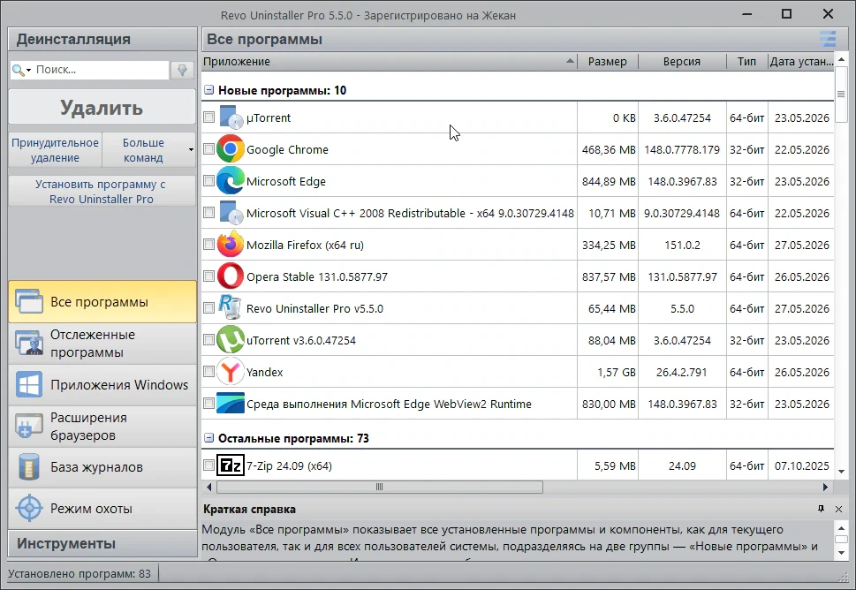Sort by the Дата установки column
The image size is (856, 590).
(801, 61)
